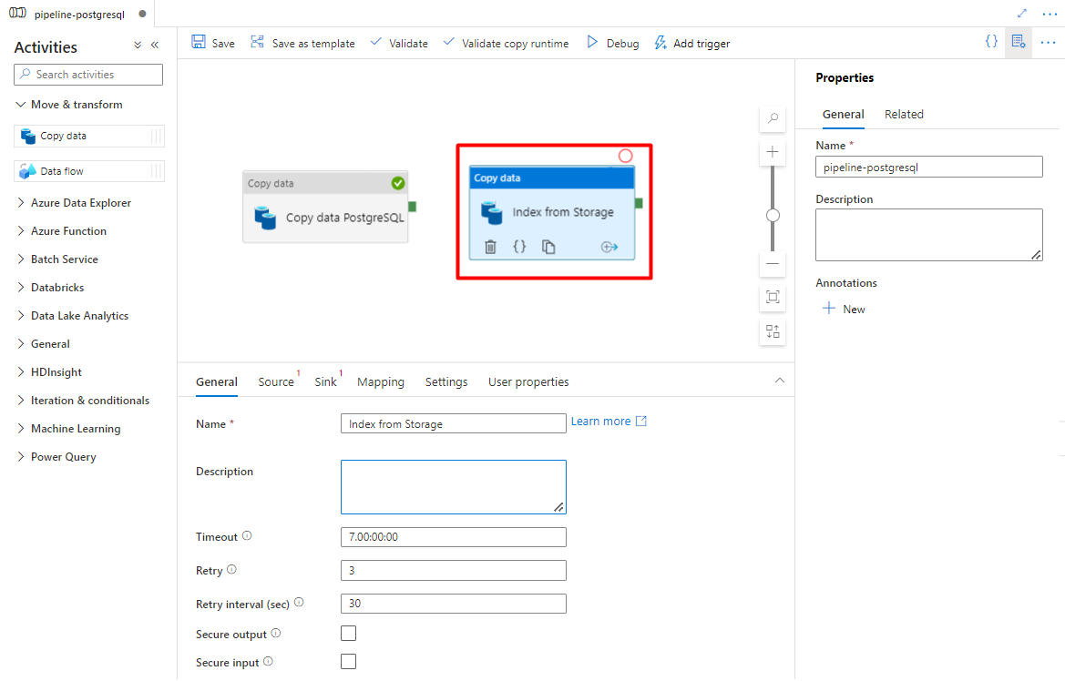Switch to the Settings tab
This screenshot has width=1065, height=681.
pyautogui.click(x=446, y=382)
